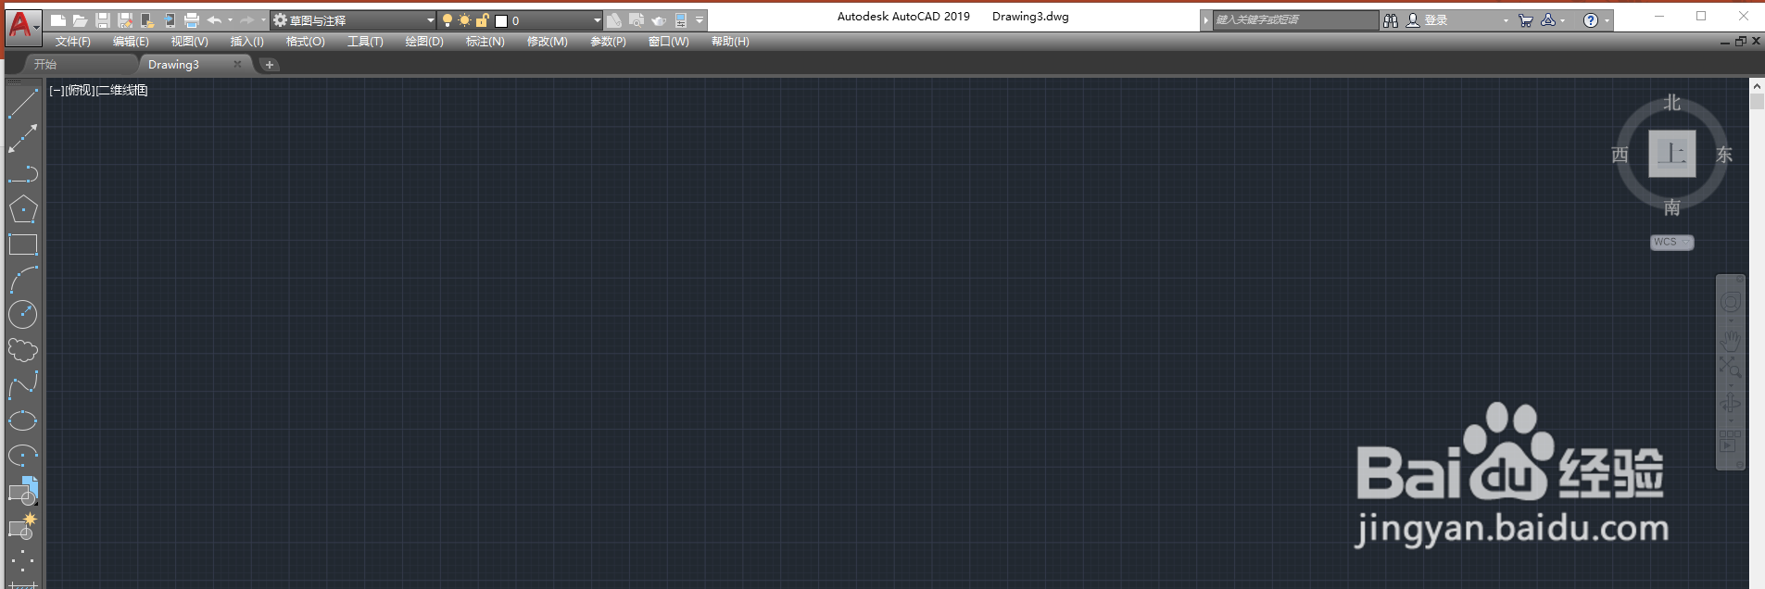Screen dimensions: 1765x589
Task: Open Autodesk App Store cart icon
Action: [x=1525, y=20]
